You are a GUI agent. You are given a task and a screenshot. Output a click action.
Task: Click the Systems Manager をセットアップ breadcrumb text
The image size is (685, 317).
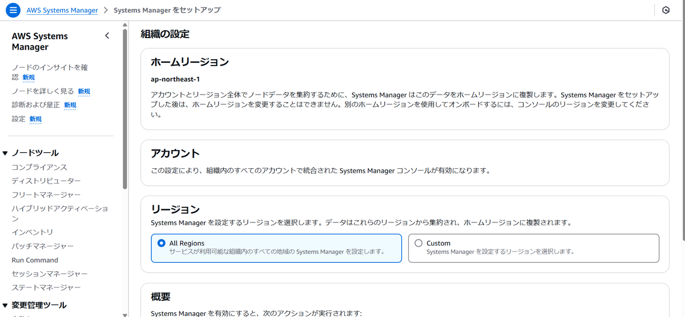pyautogui.click(x=167, y=10)
